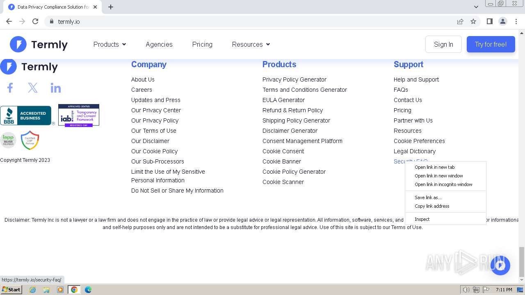Screen dimensions: 525x295
Task: Click the Windows Start button
Action: 11,290
